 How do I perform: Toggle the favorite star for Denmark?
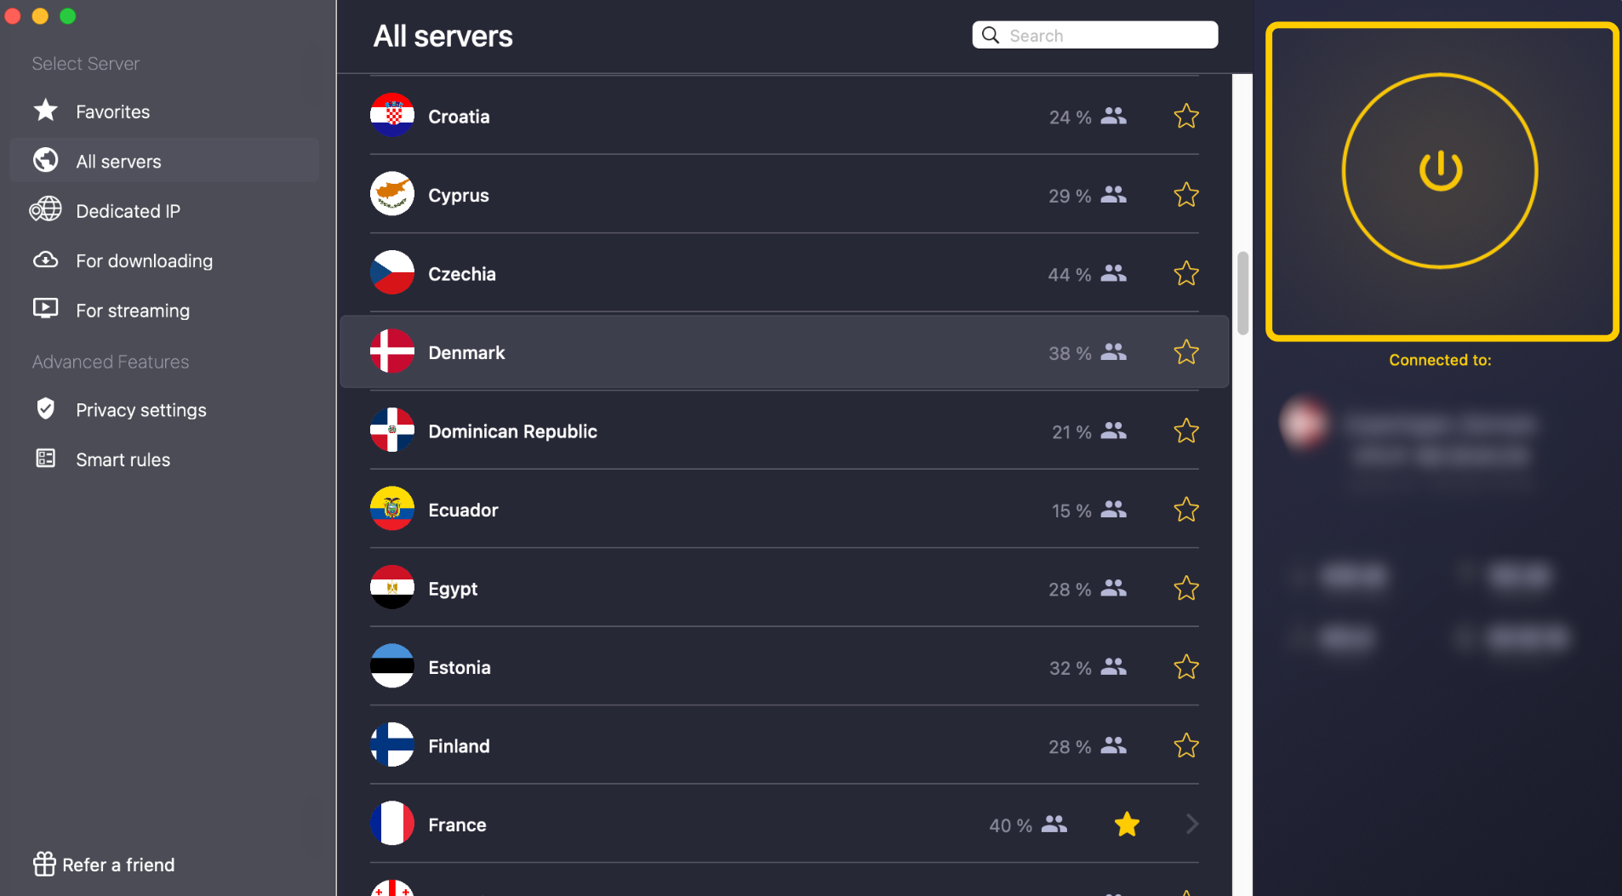click(x=1186, y=351)
